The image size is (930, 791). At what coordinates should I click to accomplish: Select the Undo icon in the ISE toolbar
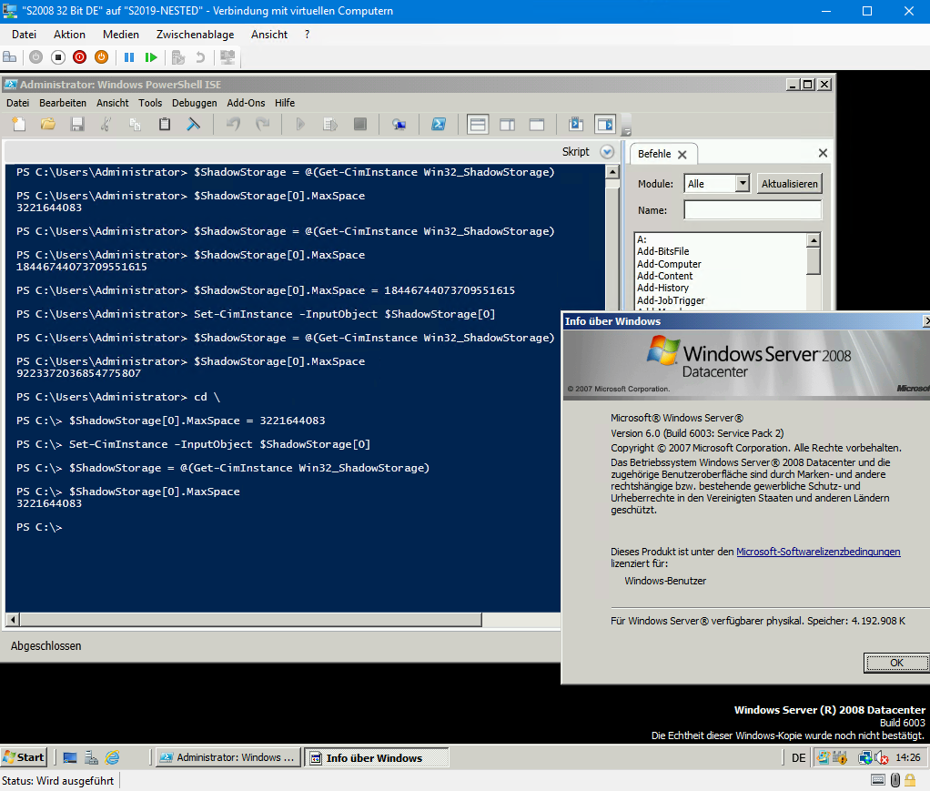235,124
